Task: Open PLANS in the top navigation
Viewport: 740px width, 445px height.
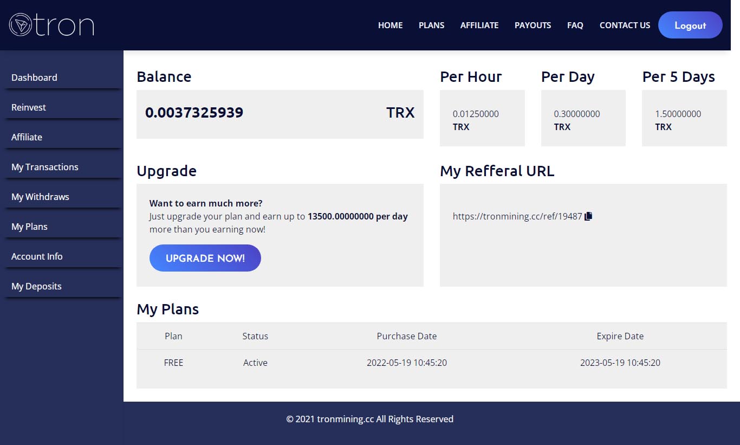Action: coord(432,25)
